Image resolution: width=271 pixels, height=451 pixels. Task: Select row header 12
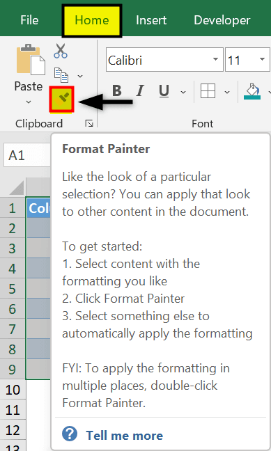[x=13, y=429]
